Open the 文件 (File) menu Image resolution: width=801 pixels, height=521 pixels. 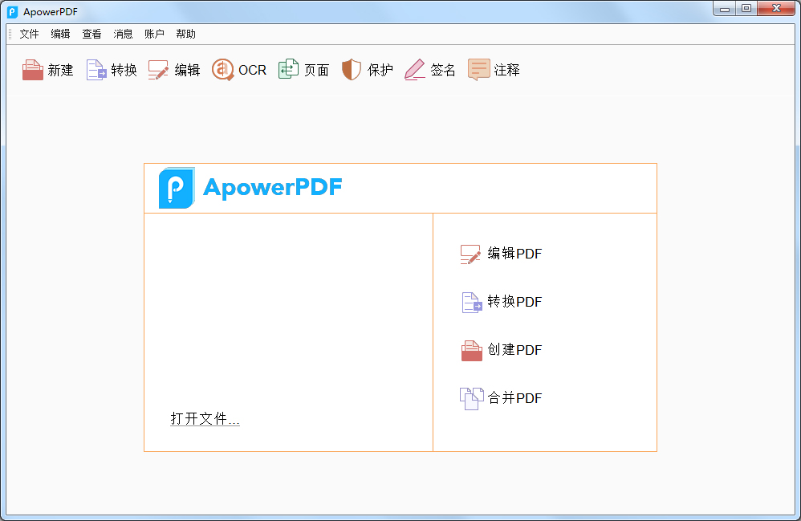point(29,34)
